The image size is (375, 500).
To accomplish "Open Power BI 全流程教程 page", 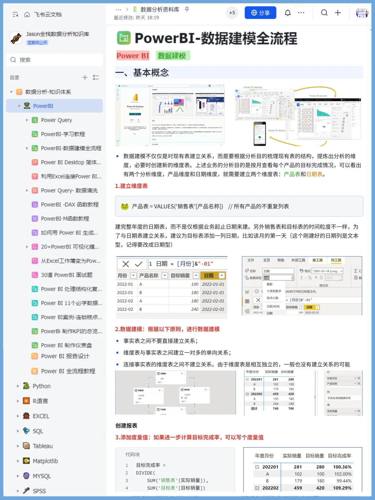I will click(x=68, y=371).
